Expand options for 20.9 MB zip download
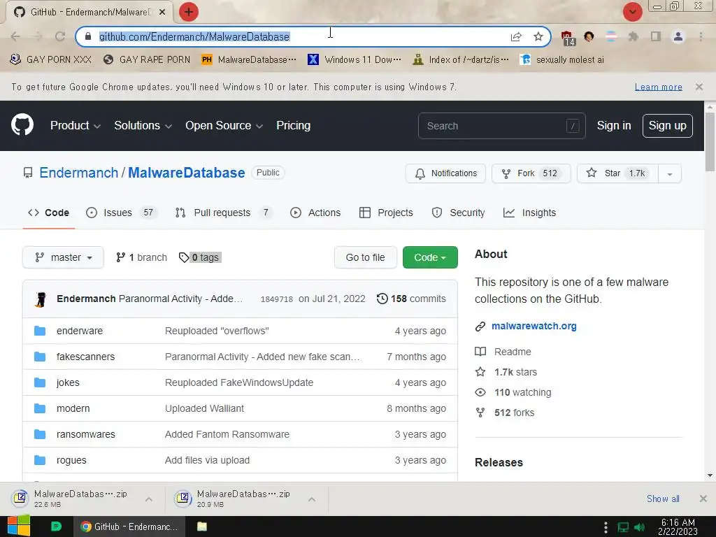The image size is (716, 537). [x=312, y=499]
